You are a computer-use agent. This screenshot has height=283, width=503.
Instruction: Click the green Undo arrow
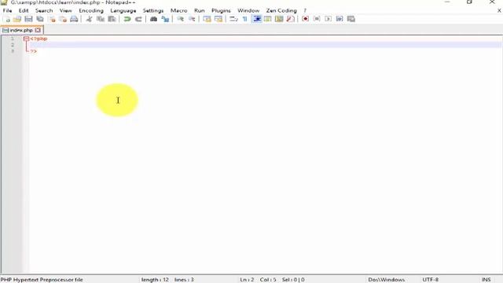(x=127, y=19)
